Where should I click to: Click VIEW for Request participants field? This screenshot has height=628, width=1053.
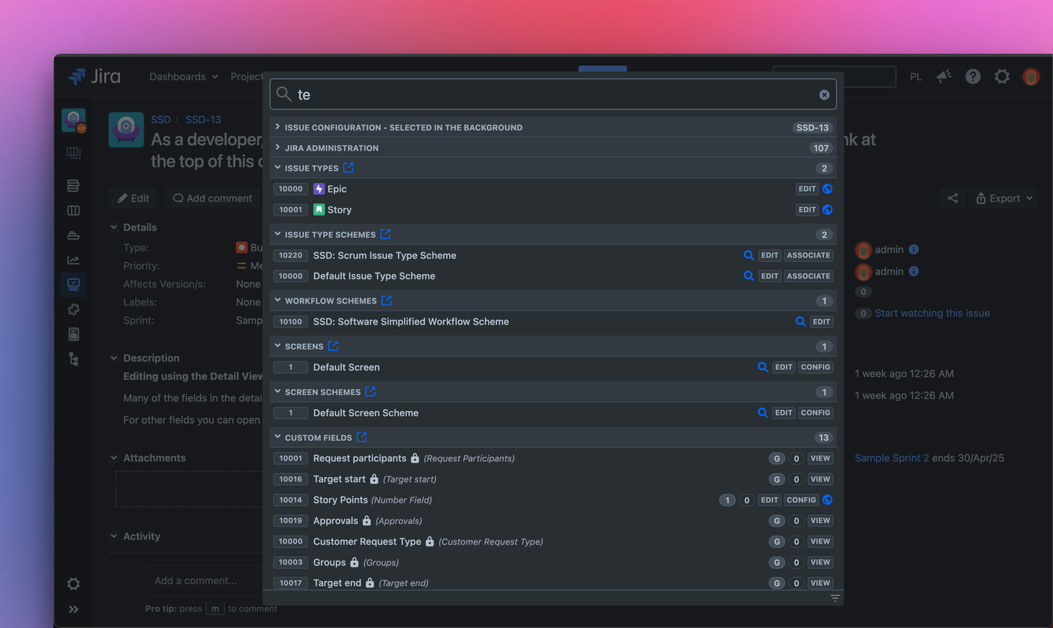point(820,458)
